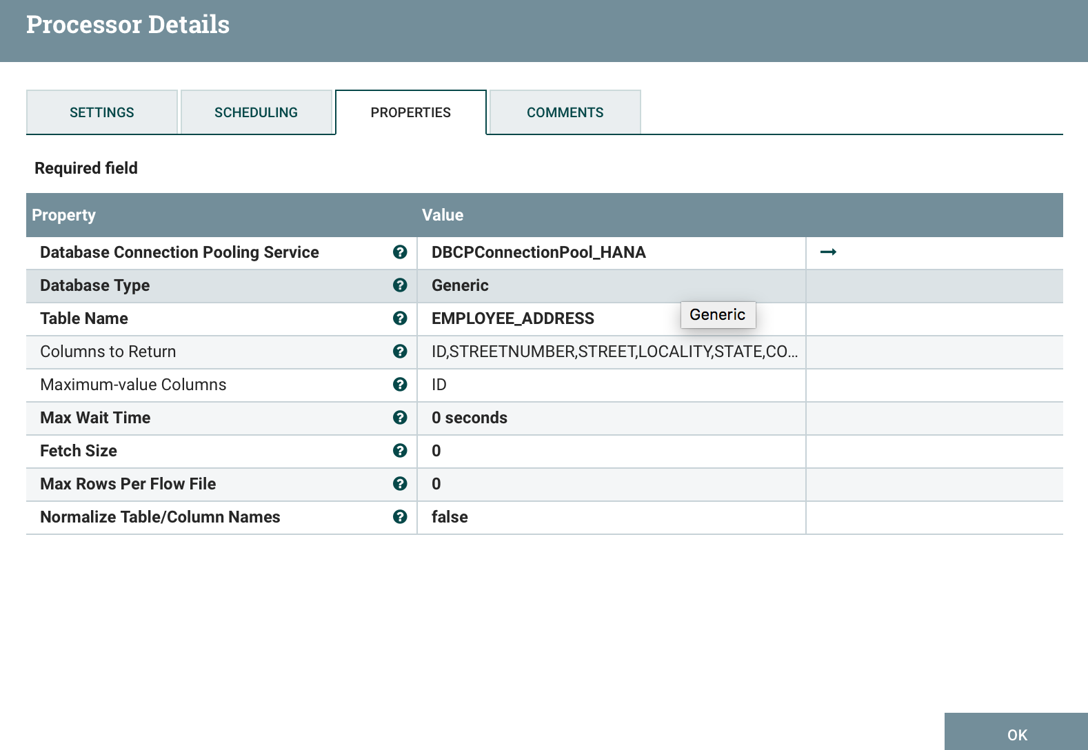This screenshot has width=1088, height=750.
Task: Click Max Rows Per Flow File help icon
Action: pos(400,484)
